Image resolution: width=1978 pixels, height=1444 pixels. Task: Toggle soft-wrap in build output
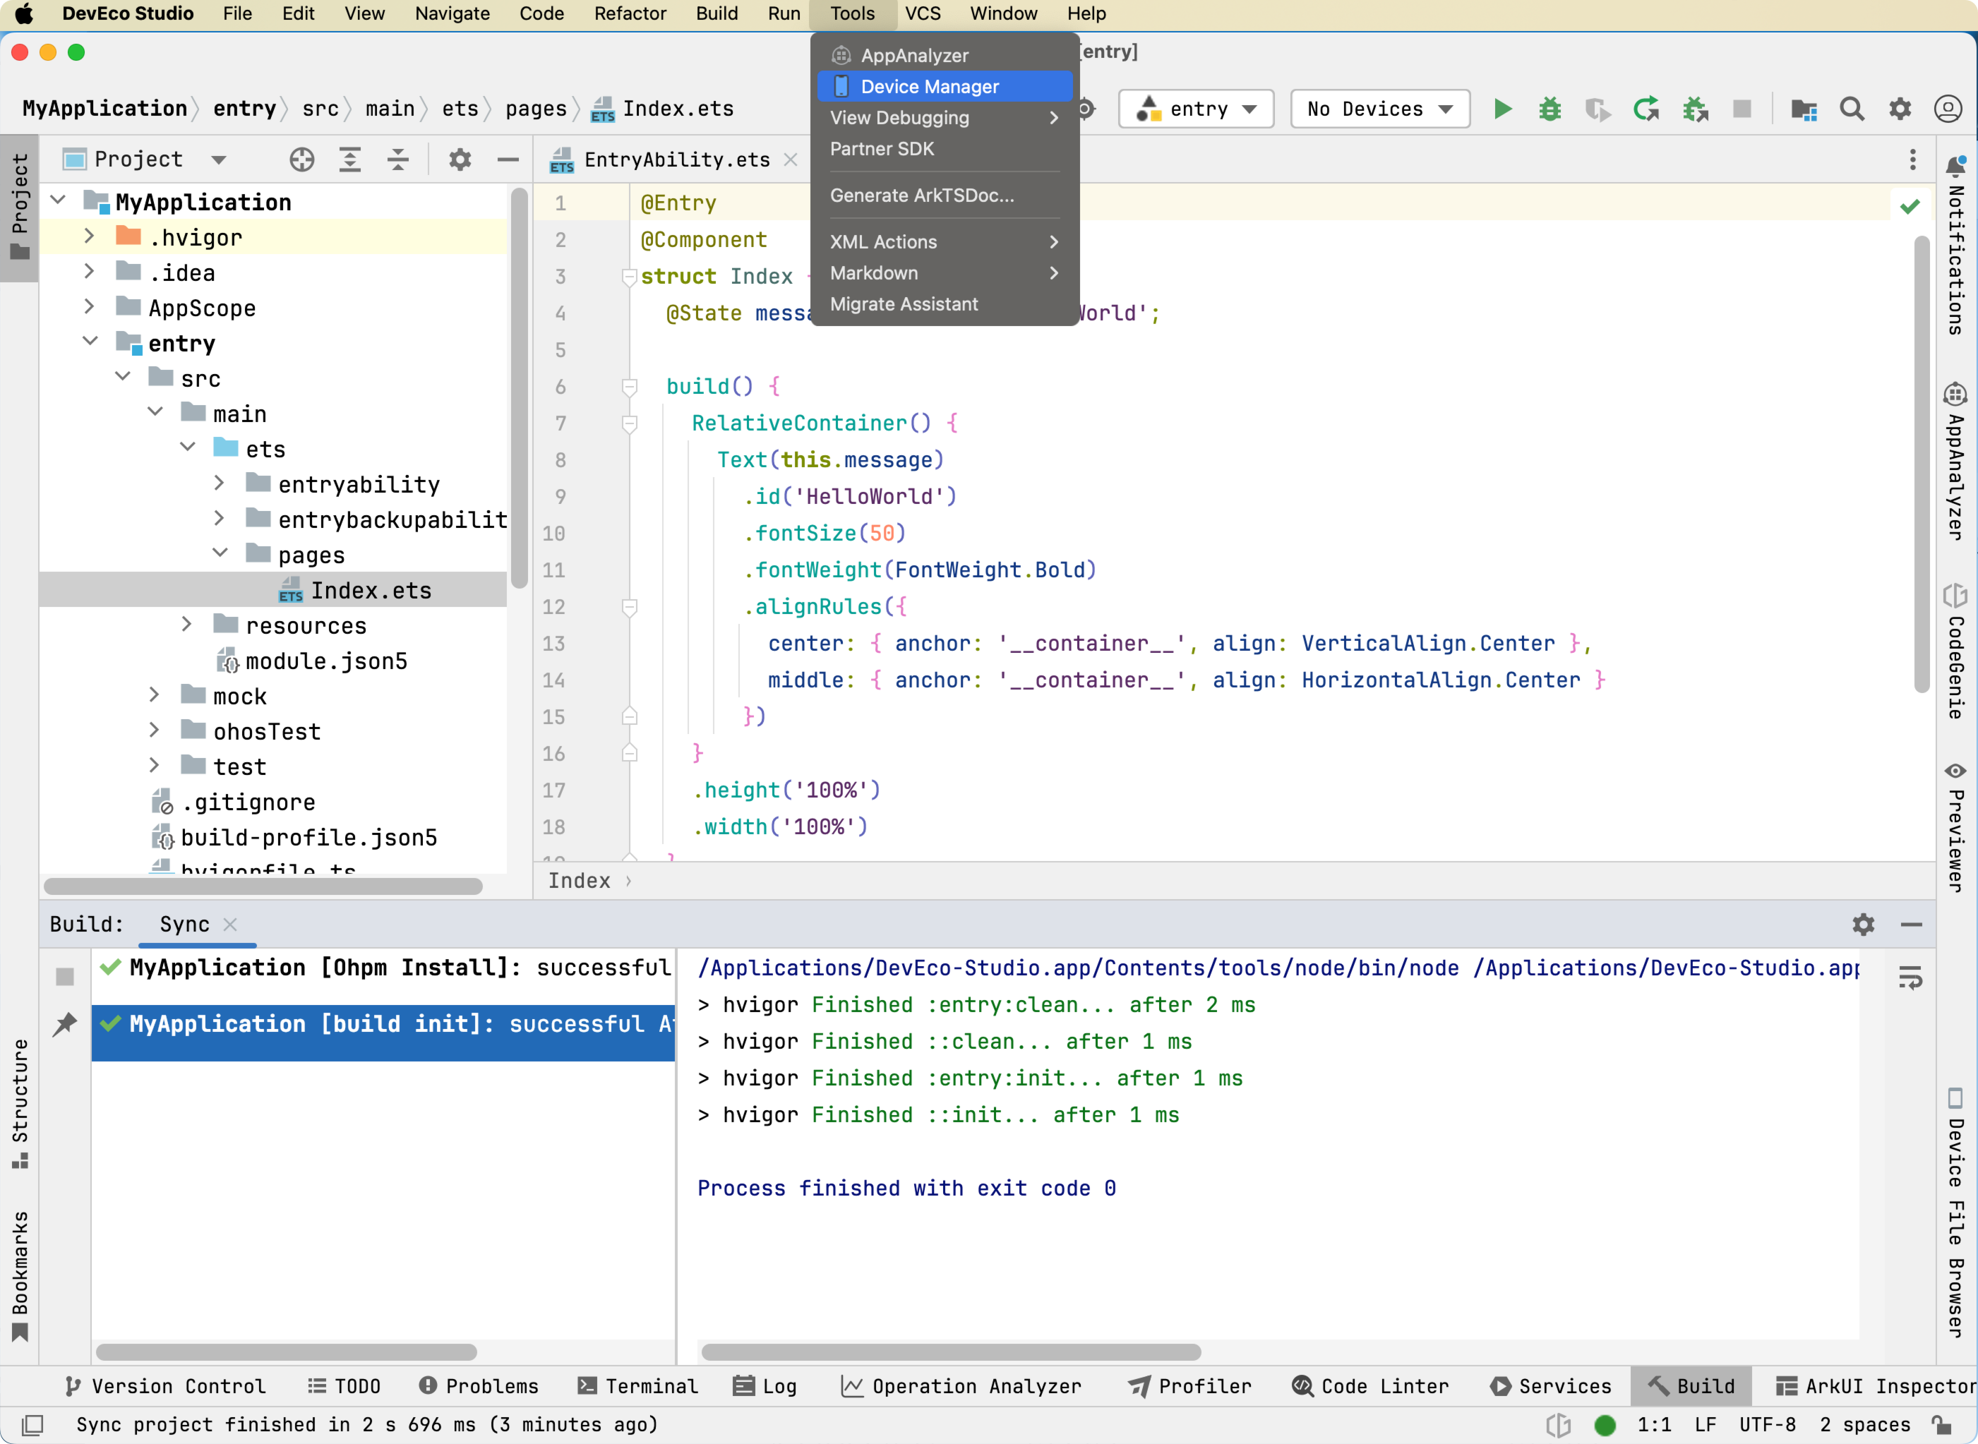click(x=1910, y=977)
